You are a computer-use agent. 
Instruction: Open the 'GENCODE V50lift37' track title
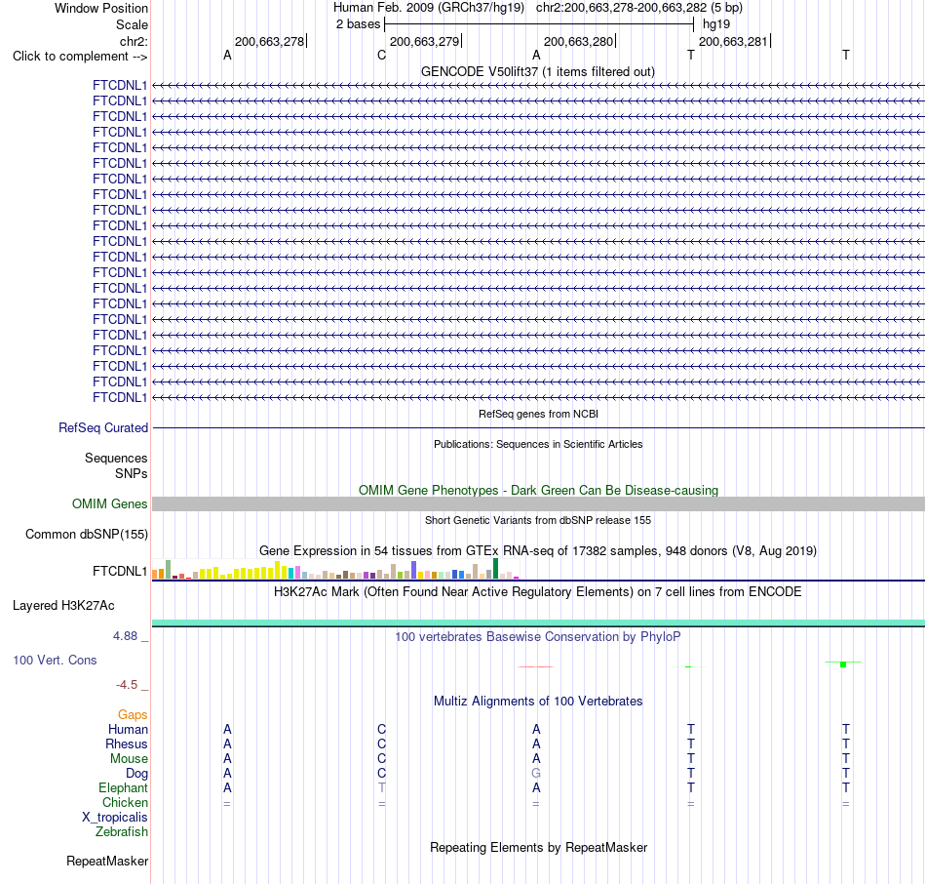(x=538, y=71)
